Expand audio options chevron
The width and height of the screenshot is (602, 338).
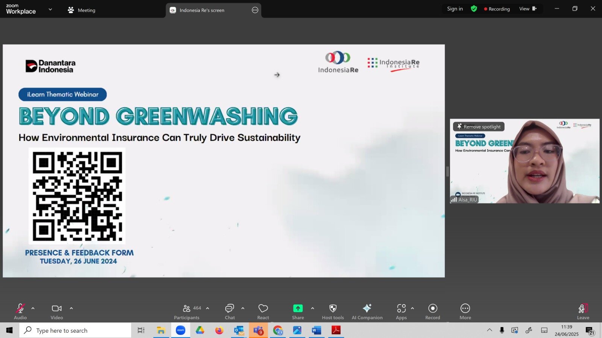33,308
